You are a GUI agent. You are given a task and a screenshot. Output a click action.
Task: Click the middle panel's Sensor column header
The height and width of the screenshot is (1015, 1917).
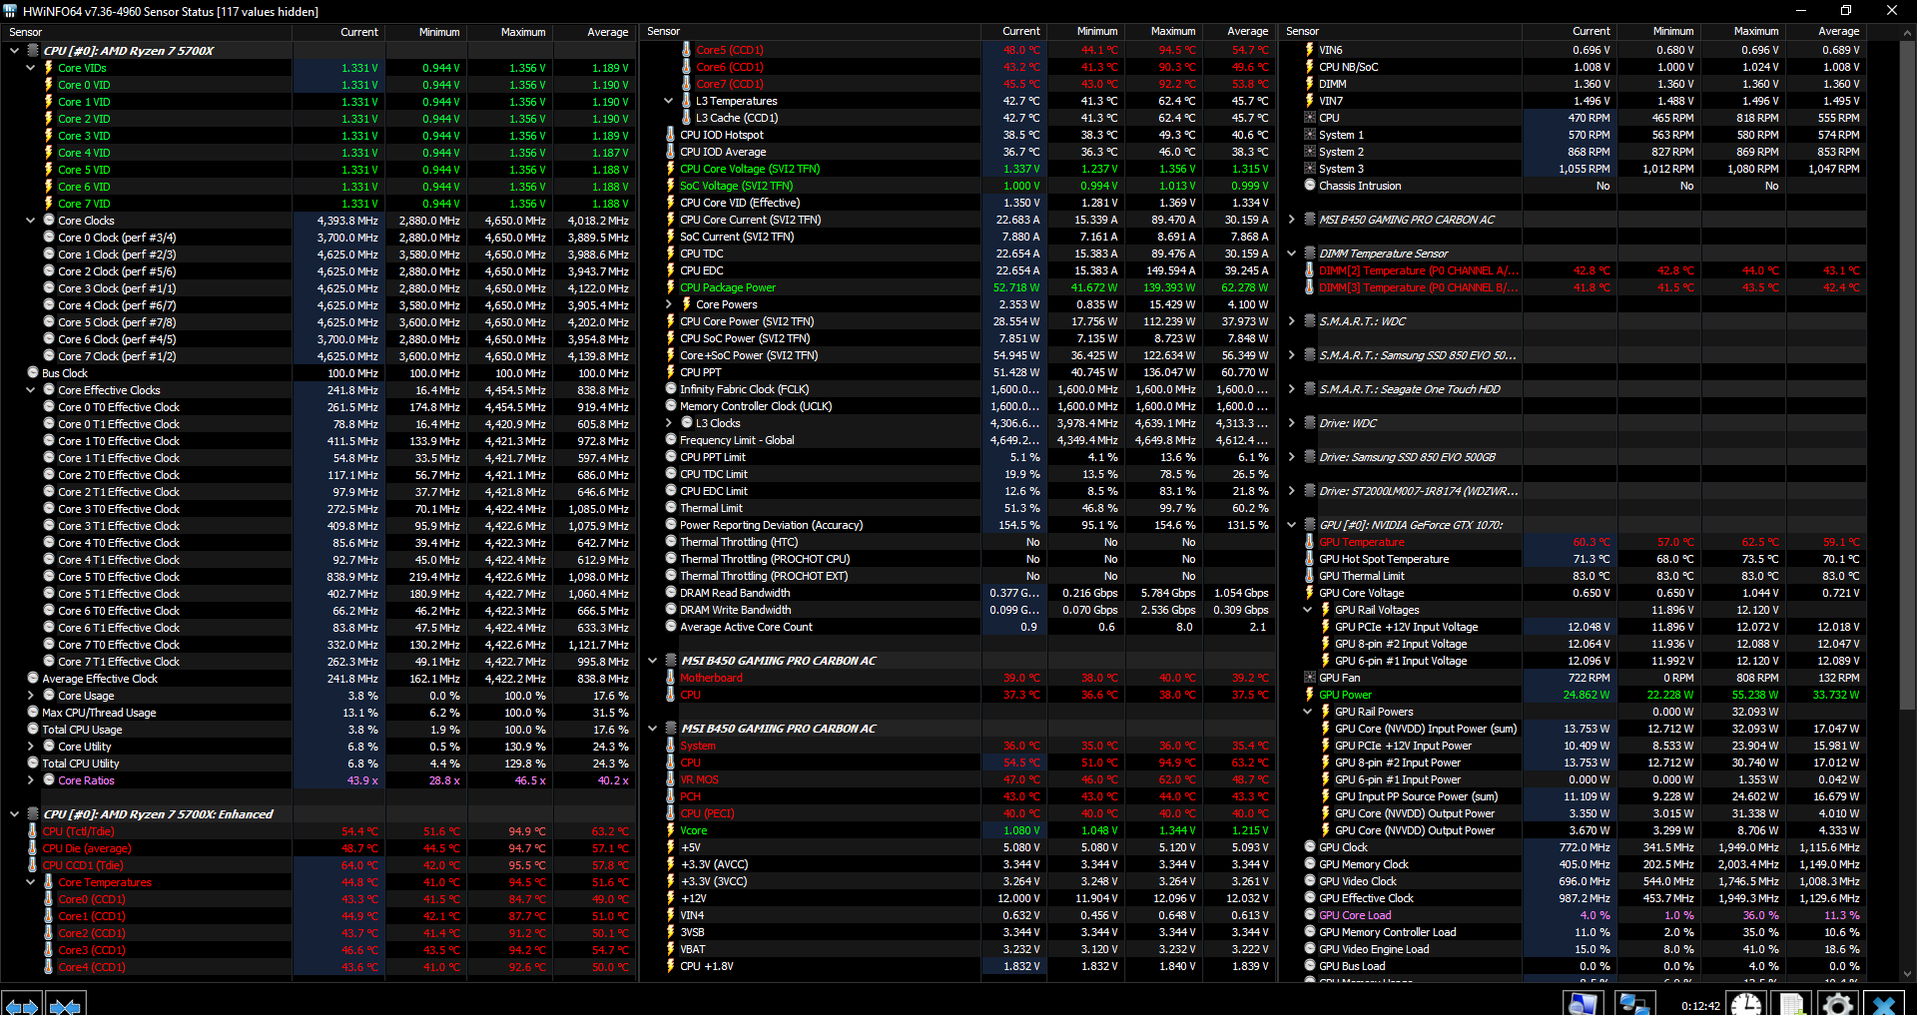[810, 32]
